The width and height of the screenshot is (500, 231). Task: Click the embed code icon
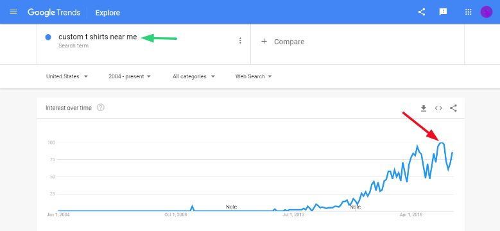pyautogui.click(x=438, y=108)
